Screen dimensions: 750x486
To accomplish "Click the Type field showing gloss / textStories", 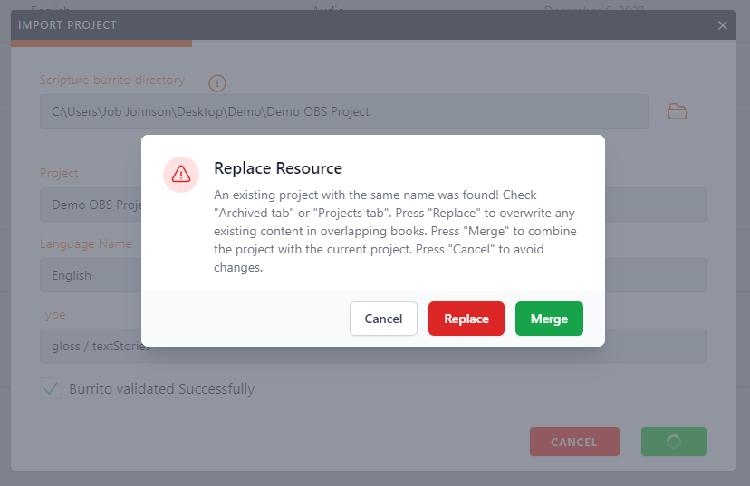I will tap(91, 346).
